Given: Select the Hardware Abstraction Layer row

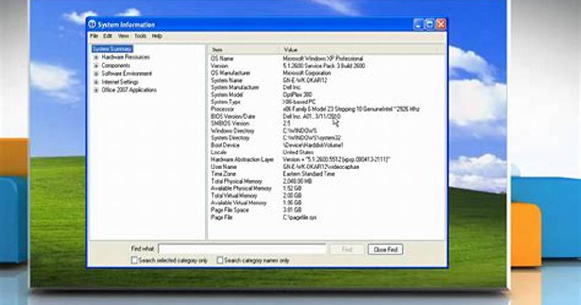Looking at the screenshot, I should (x=327, y=159).
